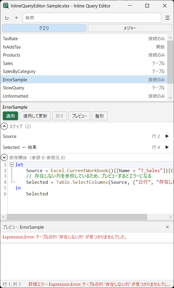Maximize the Inline Query Editor window

147,6
